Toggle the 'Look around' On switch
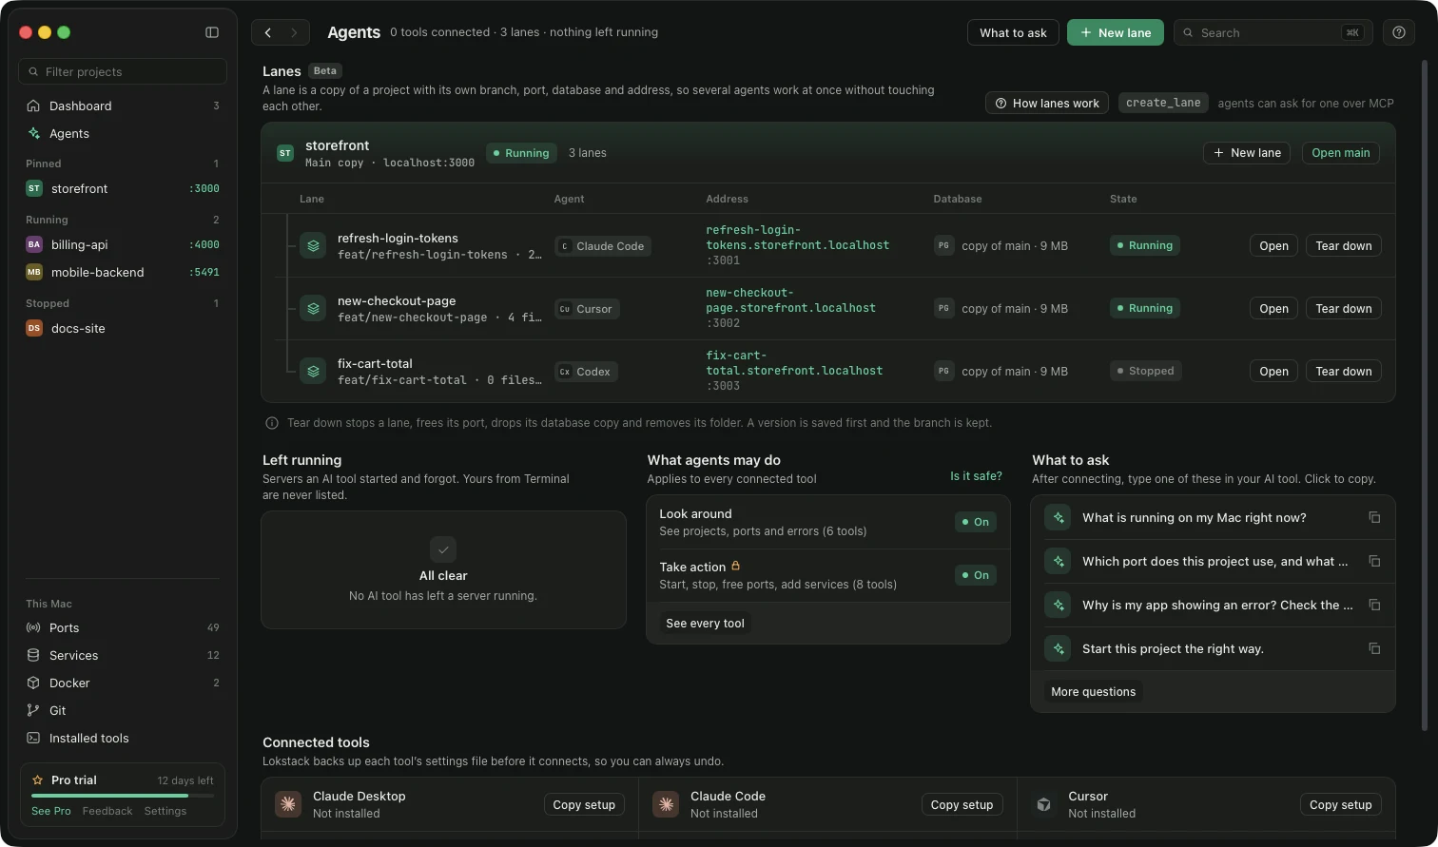1438x847 pixels. (x=975, y=522)
